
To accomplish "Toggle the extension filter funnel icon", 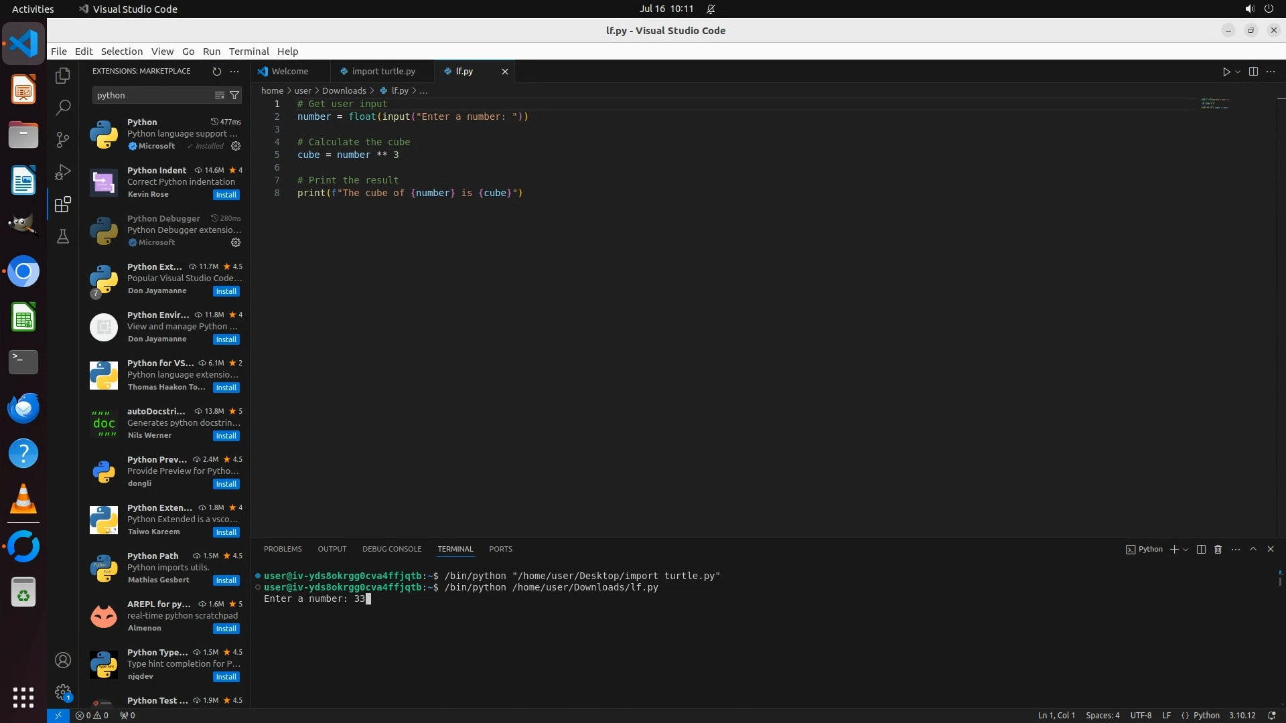I will coord(234,95).
